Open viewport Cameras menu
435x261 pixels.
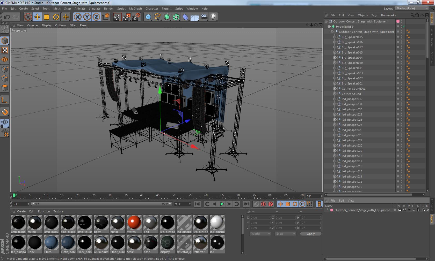click(x=33, y=25)
